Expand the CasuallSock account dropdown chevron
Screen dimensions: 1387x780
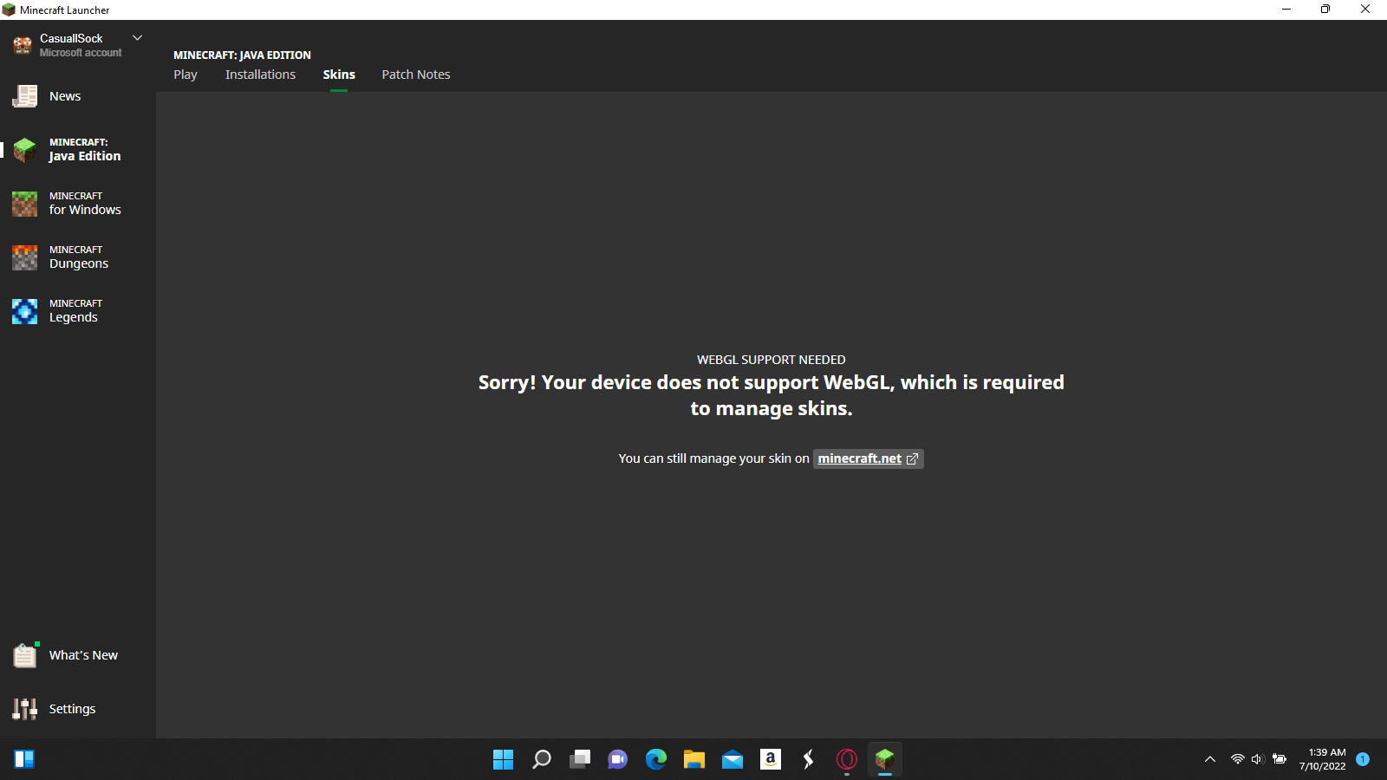tap(137, 38)
